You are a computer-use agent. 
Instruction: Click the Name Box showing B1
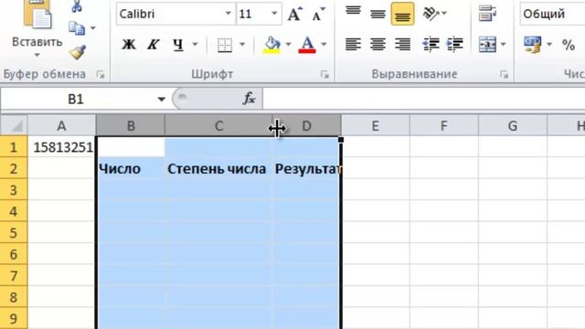click(76, 100)
